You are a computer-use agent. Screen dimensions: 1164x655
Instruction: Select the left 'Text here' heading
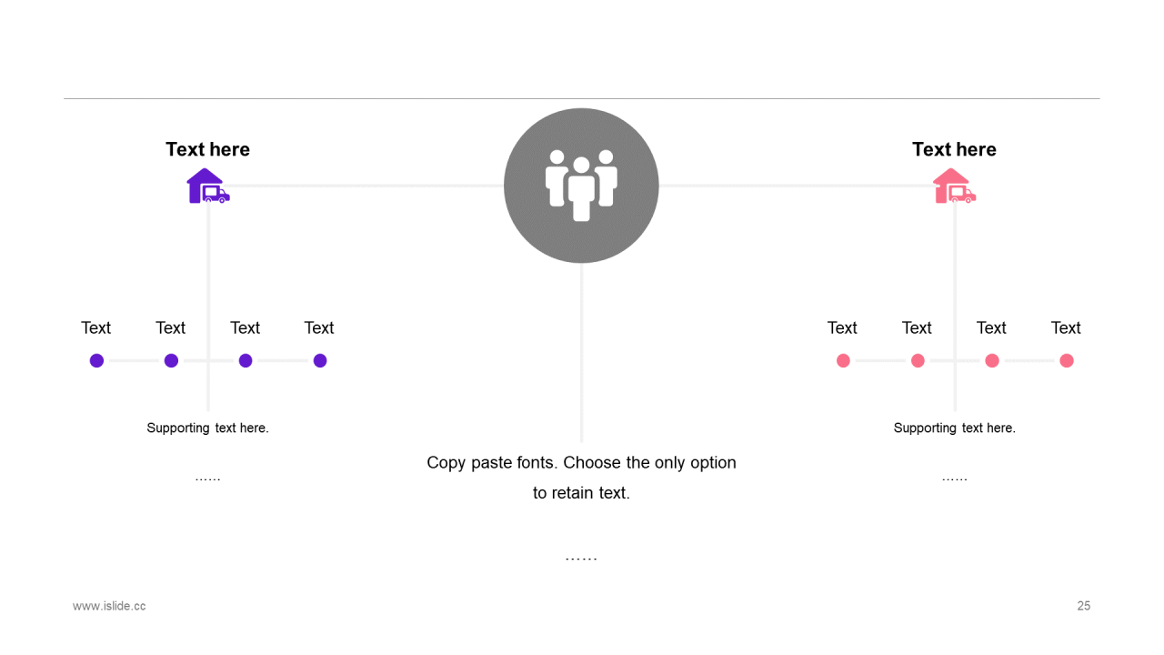(x=207, y=149)
